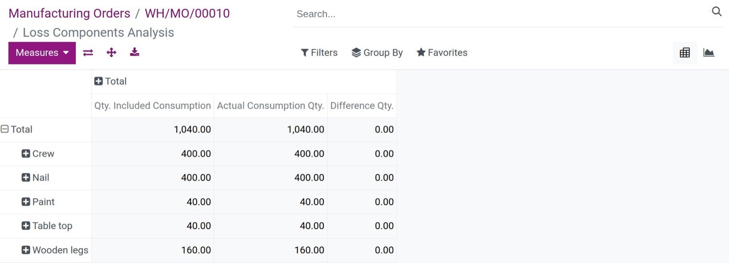
Task: Sort by Actual Consumption Qty. header
Action: 271,106
